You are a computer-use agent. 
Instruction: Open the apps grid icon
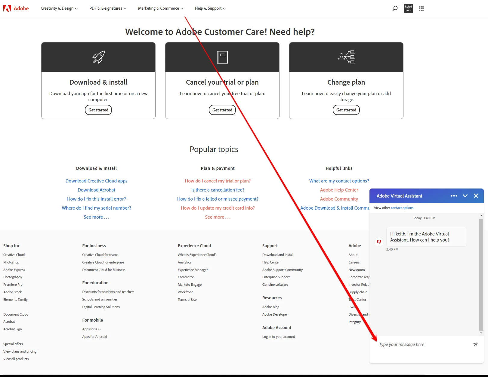pyautogui.click(x=421, y=9)
